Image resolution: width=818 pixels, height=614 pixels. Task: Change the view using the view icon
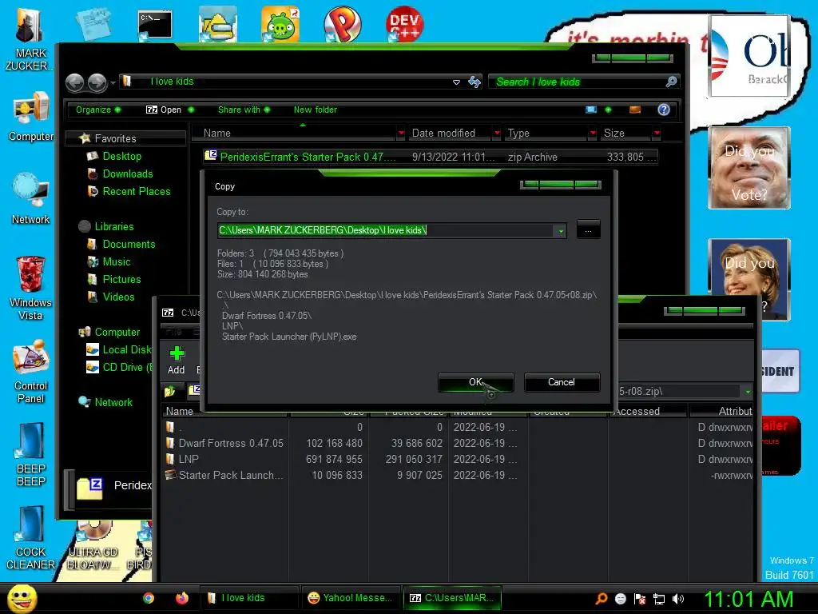click(x=591, y=110)
